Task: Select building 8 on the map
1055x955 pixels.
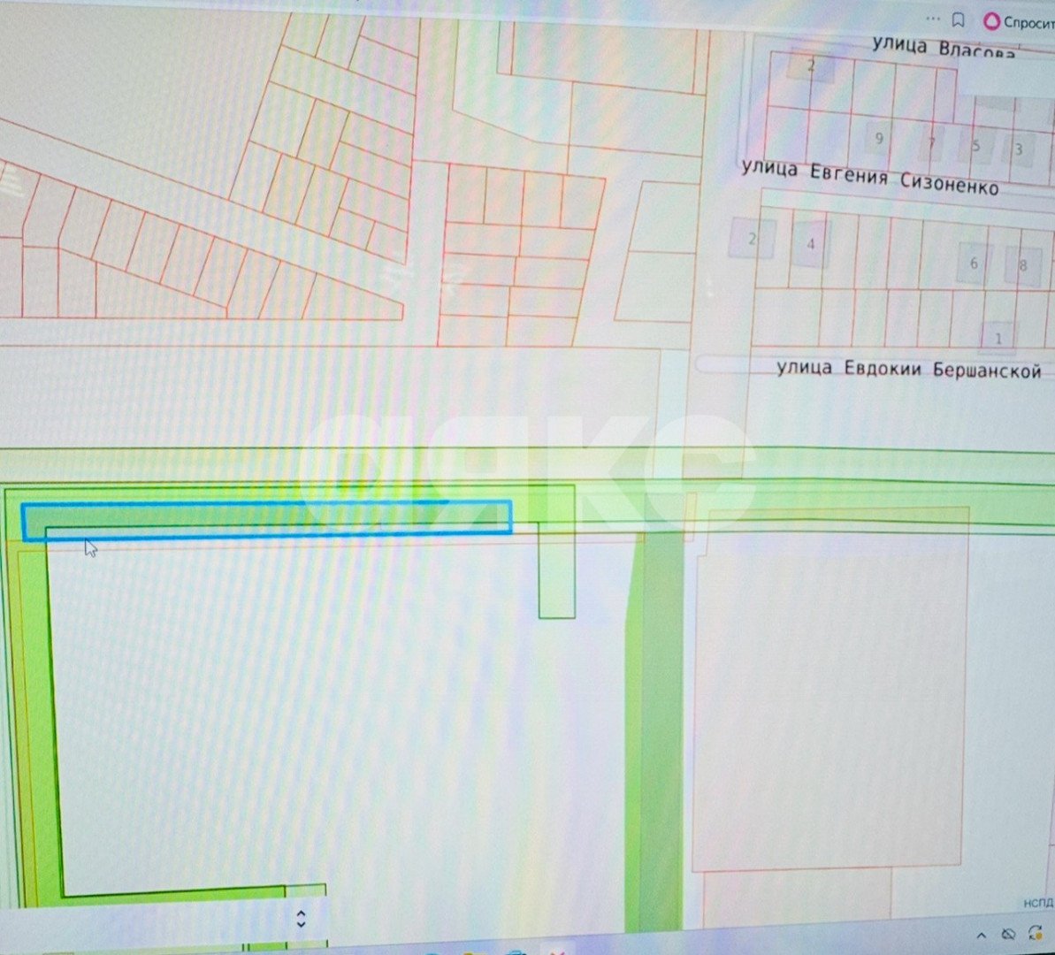Action: click(1023, 265)
